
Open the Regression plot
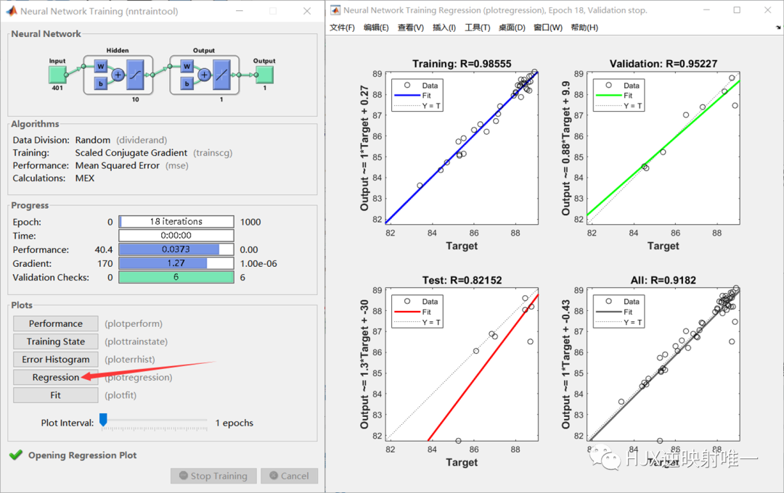pos(55,377)
